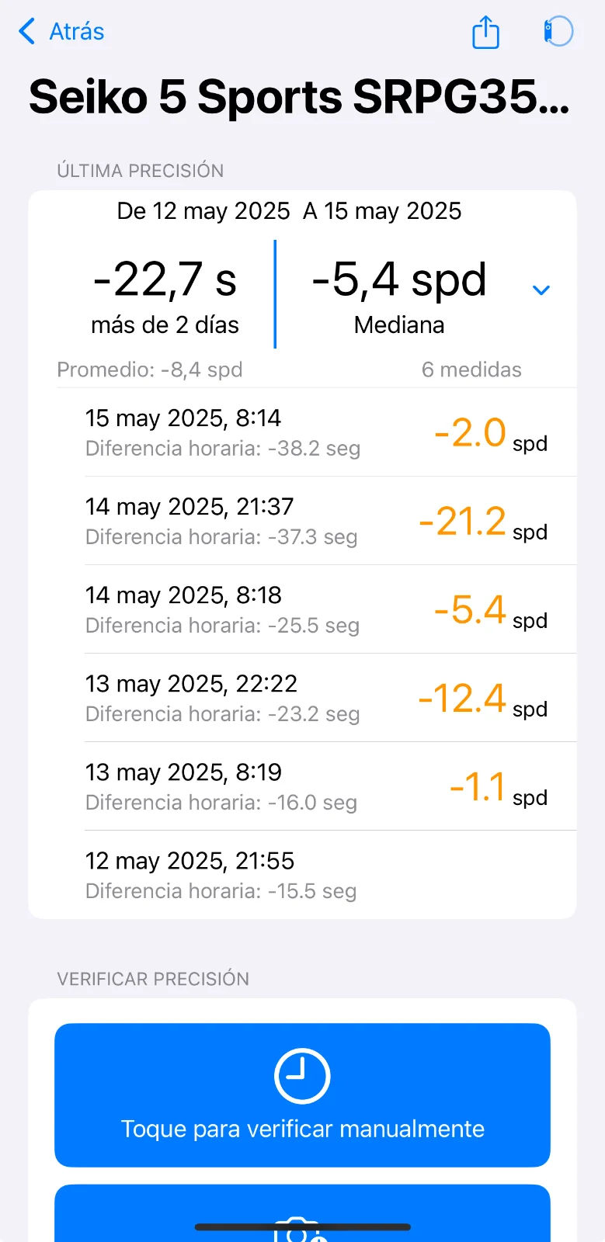Tap the -5,4 spd median value
Image resolution: width=605 pixels, height=1242 pixels.
point(399,279)
